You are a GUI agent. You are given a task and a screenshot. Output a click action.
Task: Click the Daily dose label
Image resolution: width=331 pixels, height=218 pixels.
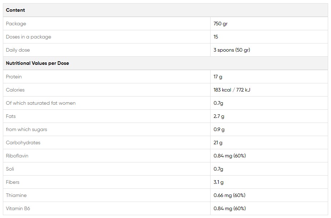pos(18,50)
